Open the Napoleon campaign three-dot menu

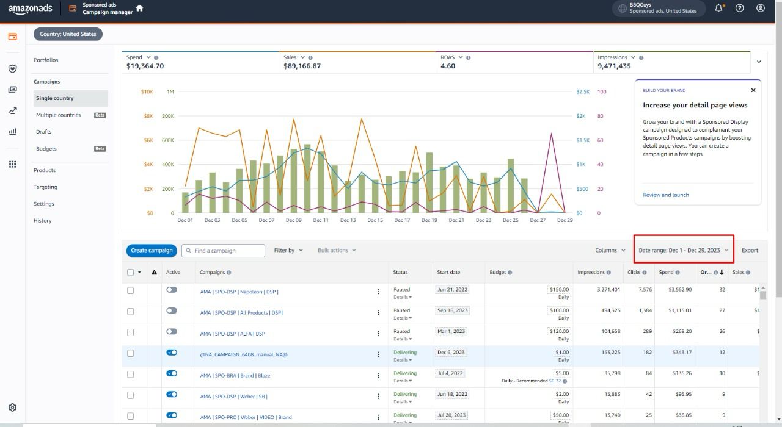click(379, 292)
